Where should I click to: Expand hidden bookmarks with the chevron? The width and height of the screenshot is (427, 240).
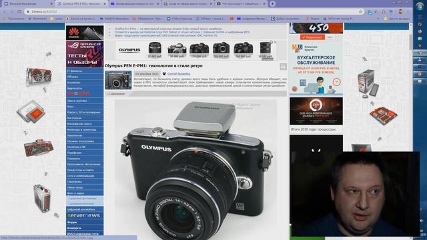[x=378, y=19]
